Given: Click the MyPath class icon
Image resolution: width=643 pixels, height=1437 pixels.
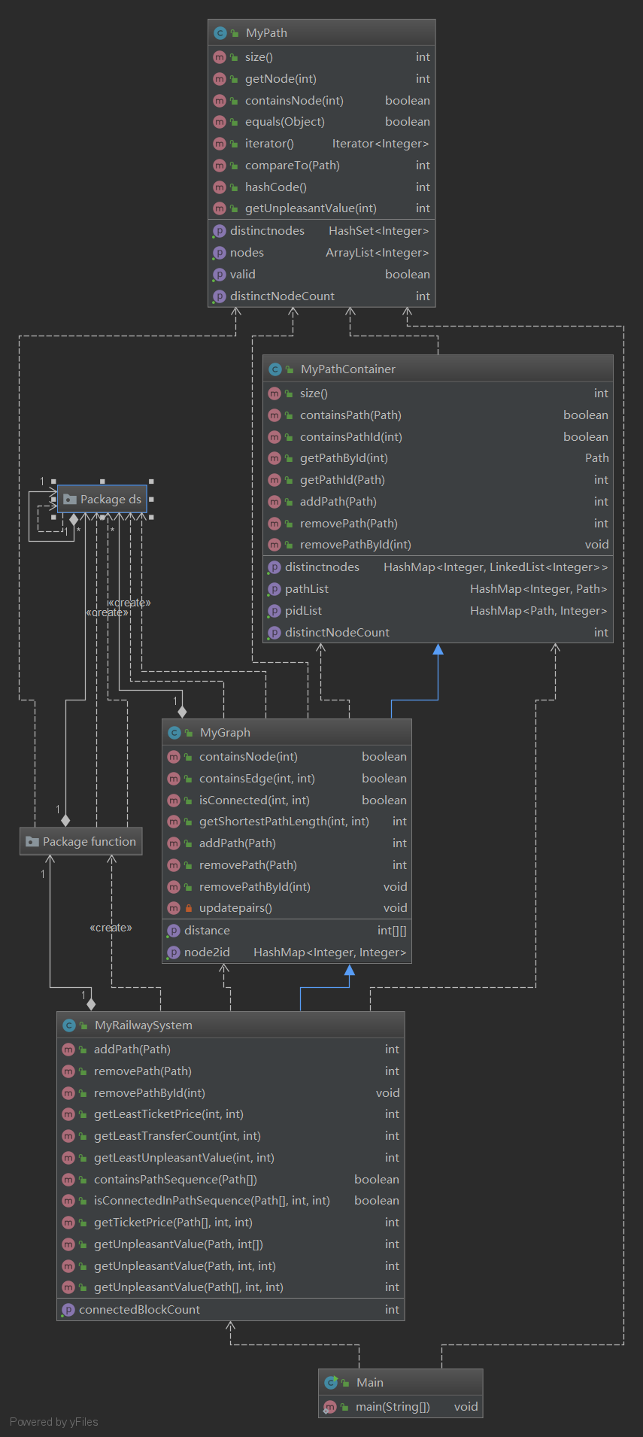Looking at the screenshot, I should [220, 33].
